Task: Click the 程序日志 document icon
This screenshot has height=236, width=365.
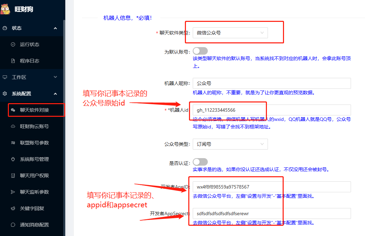Action: coord(13,61)
